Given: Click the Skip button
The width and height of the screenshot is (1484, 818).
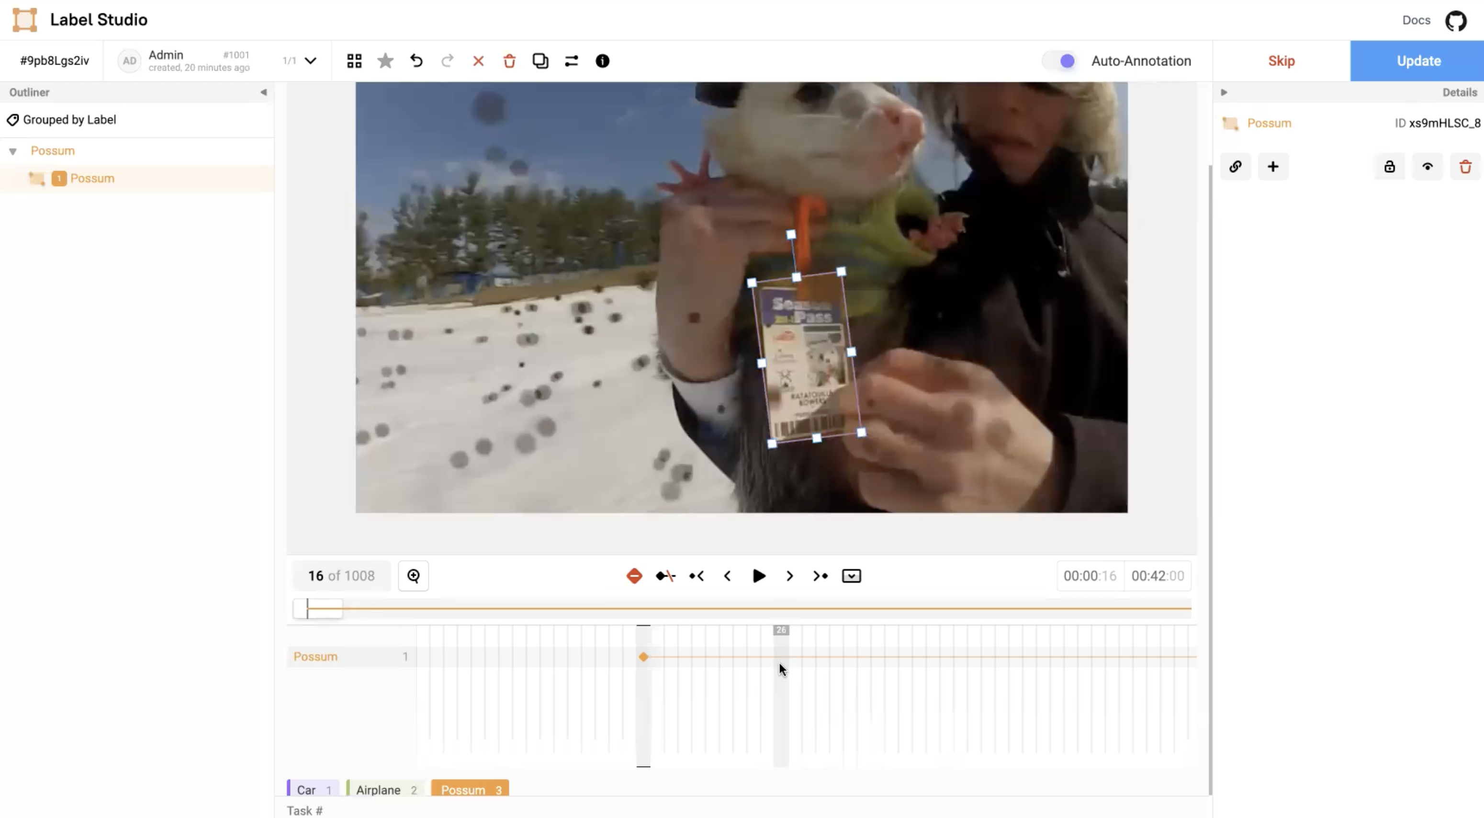Looking at the screenshot, I should pyautogui.click(x=1281, y=60).
